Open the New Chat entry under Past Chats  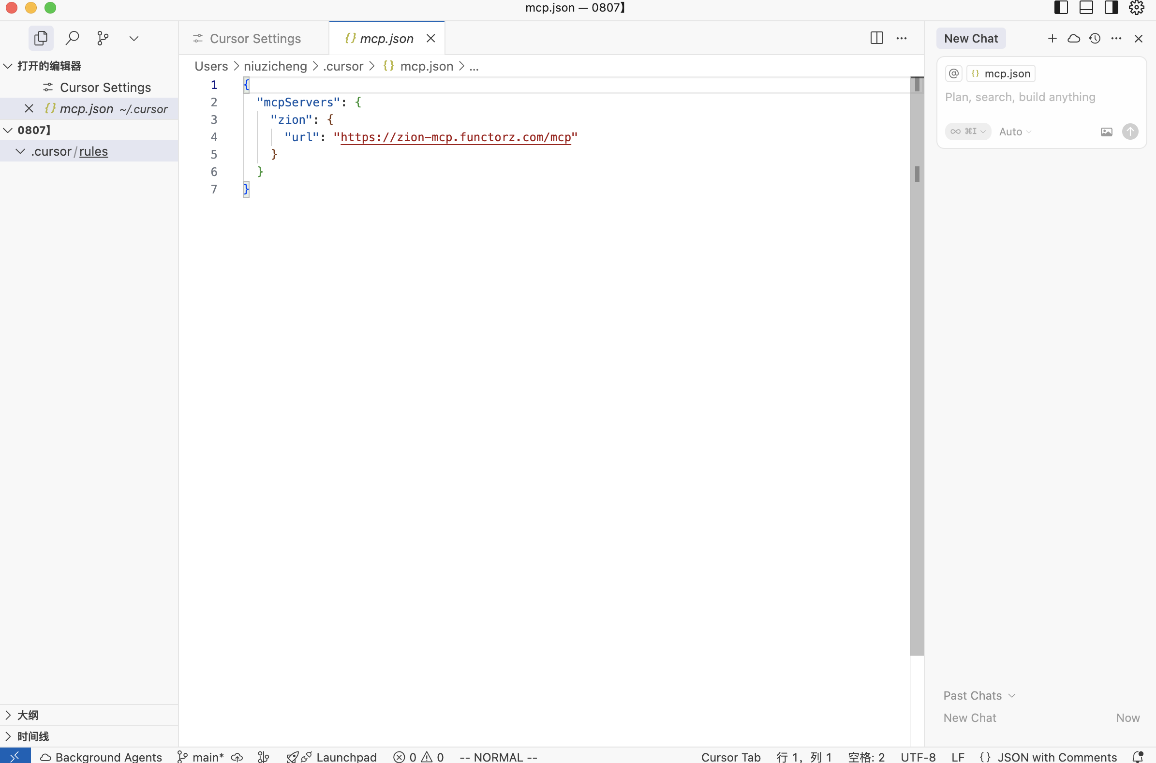pyautogui.click(x=1042, y=718)
